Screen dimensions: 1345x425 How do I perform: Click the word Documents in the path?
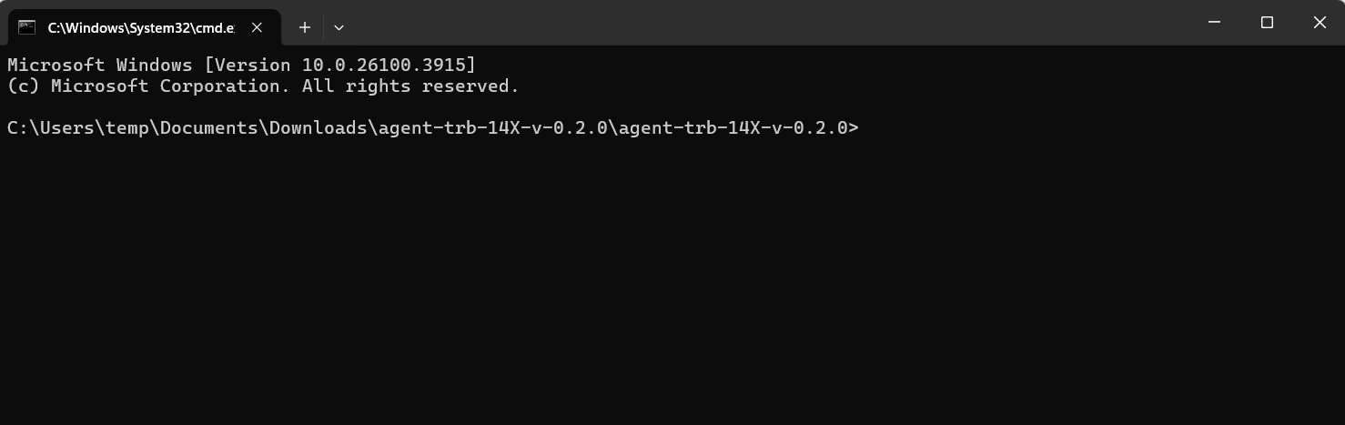(x=209, y=128)
